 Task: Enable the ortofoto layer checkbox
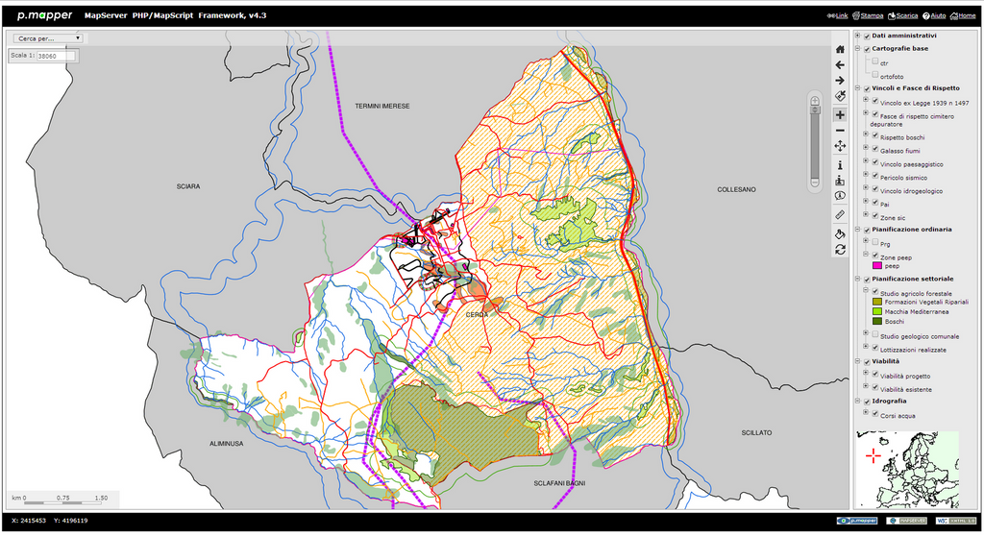(874, 74)
